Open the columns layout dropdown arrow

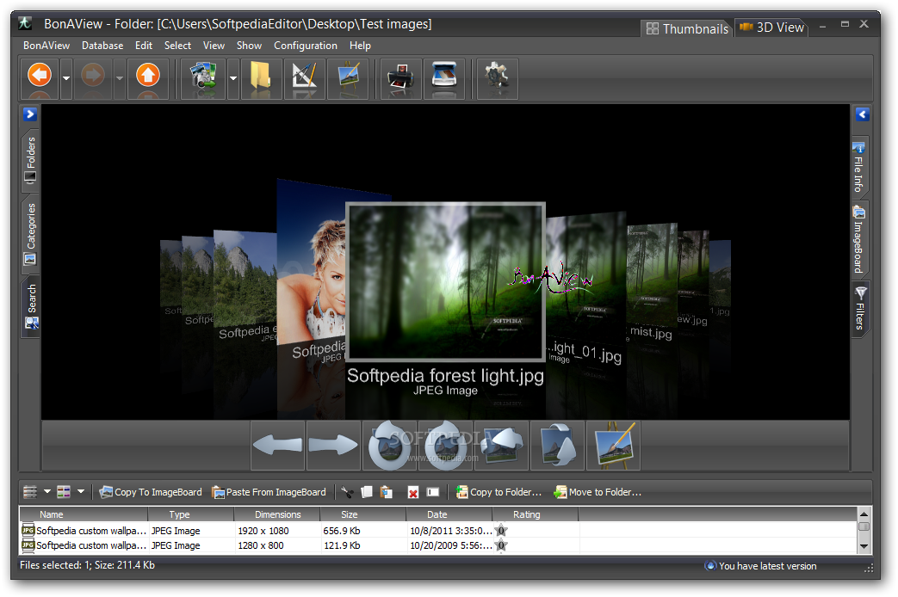[81, 492]
